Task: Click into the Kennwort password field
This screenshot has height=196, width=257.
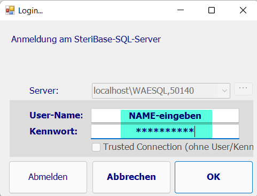Action: click(165, 132)
